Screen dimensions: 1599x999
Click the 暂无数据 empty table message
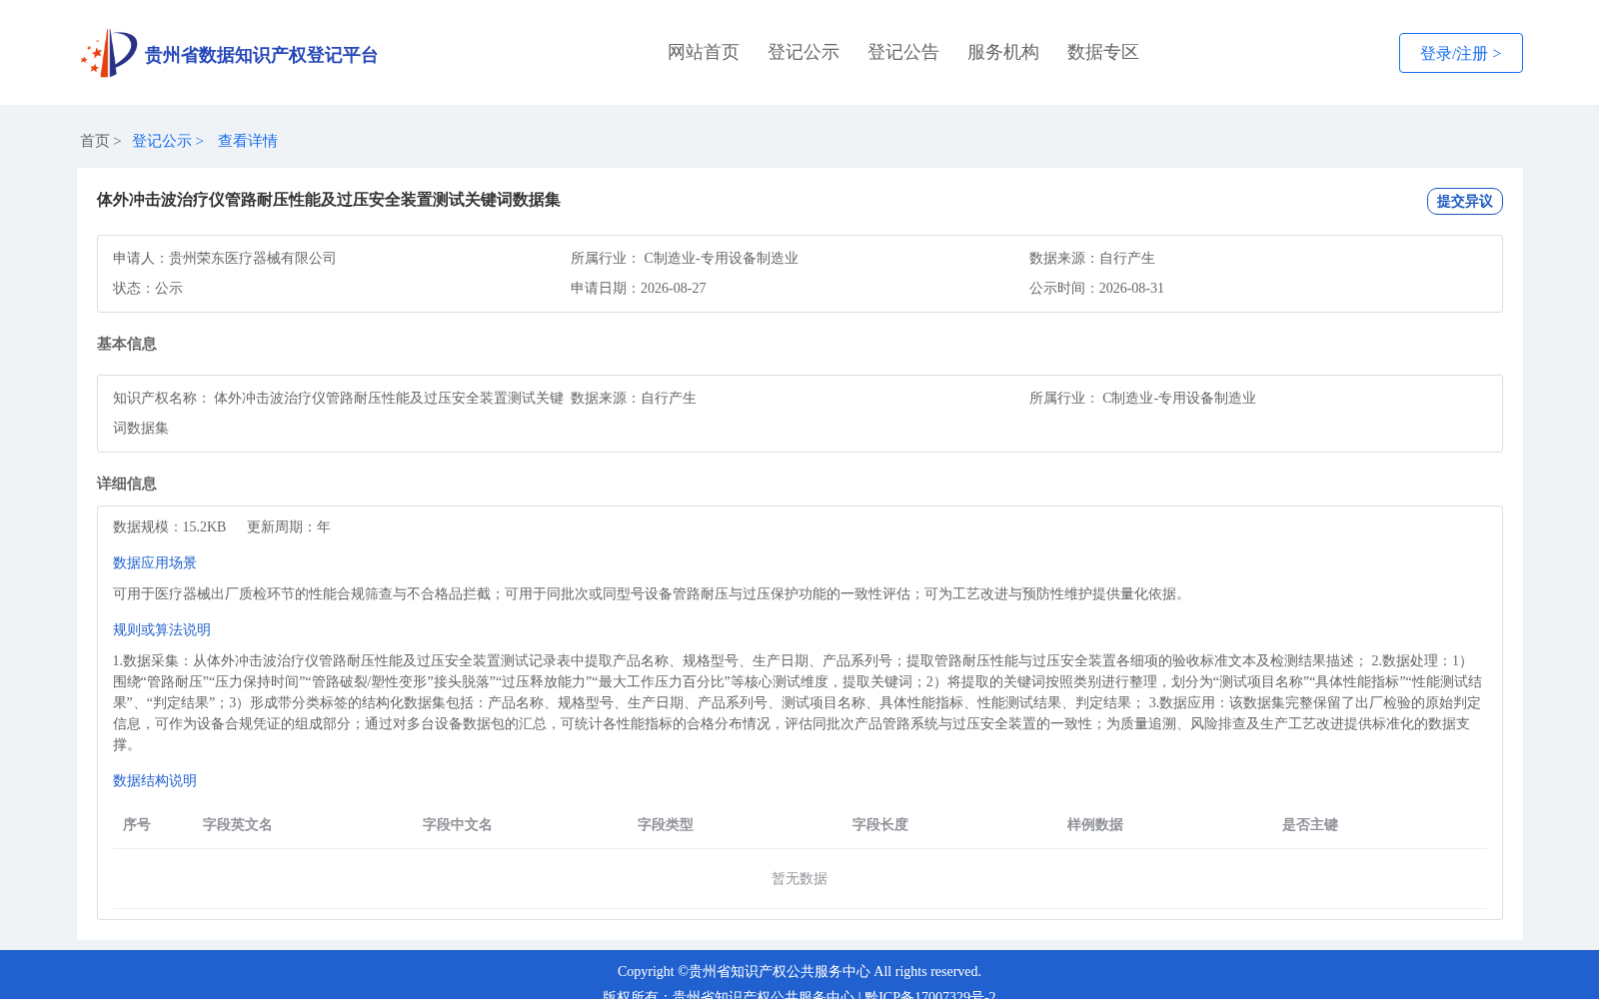[x=799, y=878]
